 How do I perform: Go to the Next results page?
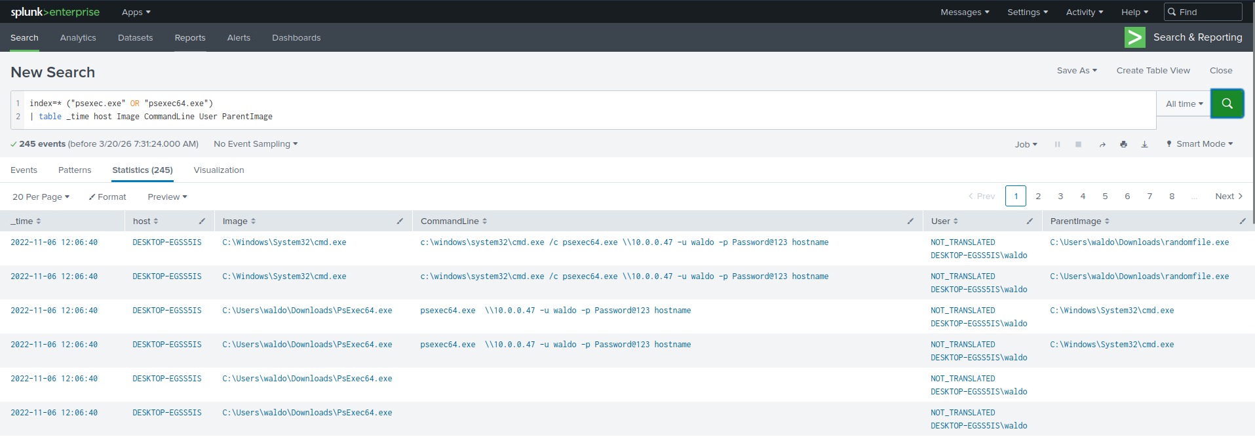tap(1228, 197)
